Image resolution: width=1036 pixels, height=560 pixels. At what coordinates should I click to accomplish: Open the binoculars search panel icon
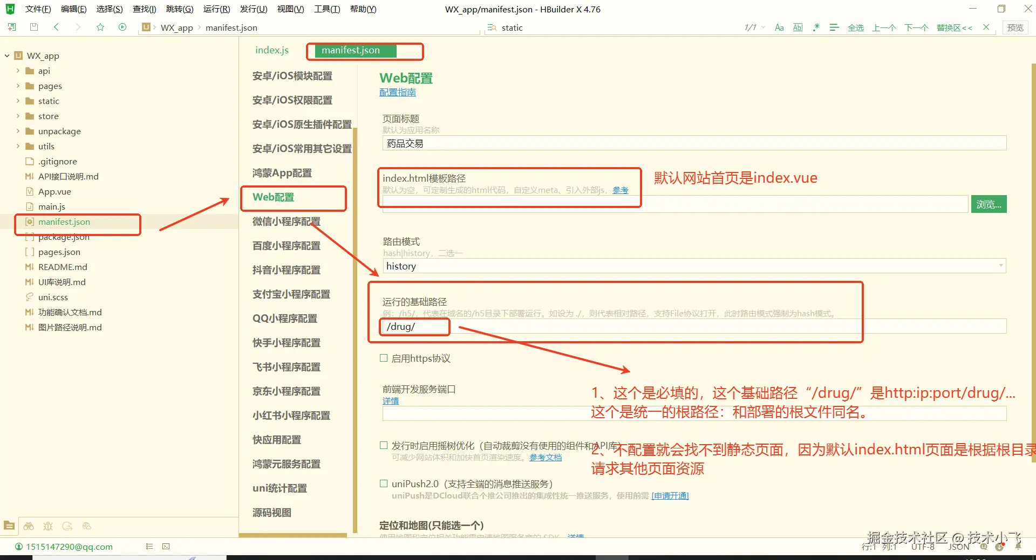[x=29, y=526]
